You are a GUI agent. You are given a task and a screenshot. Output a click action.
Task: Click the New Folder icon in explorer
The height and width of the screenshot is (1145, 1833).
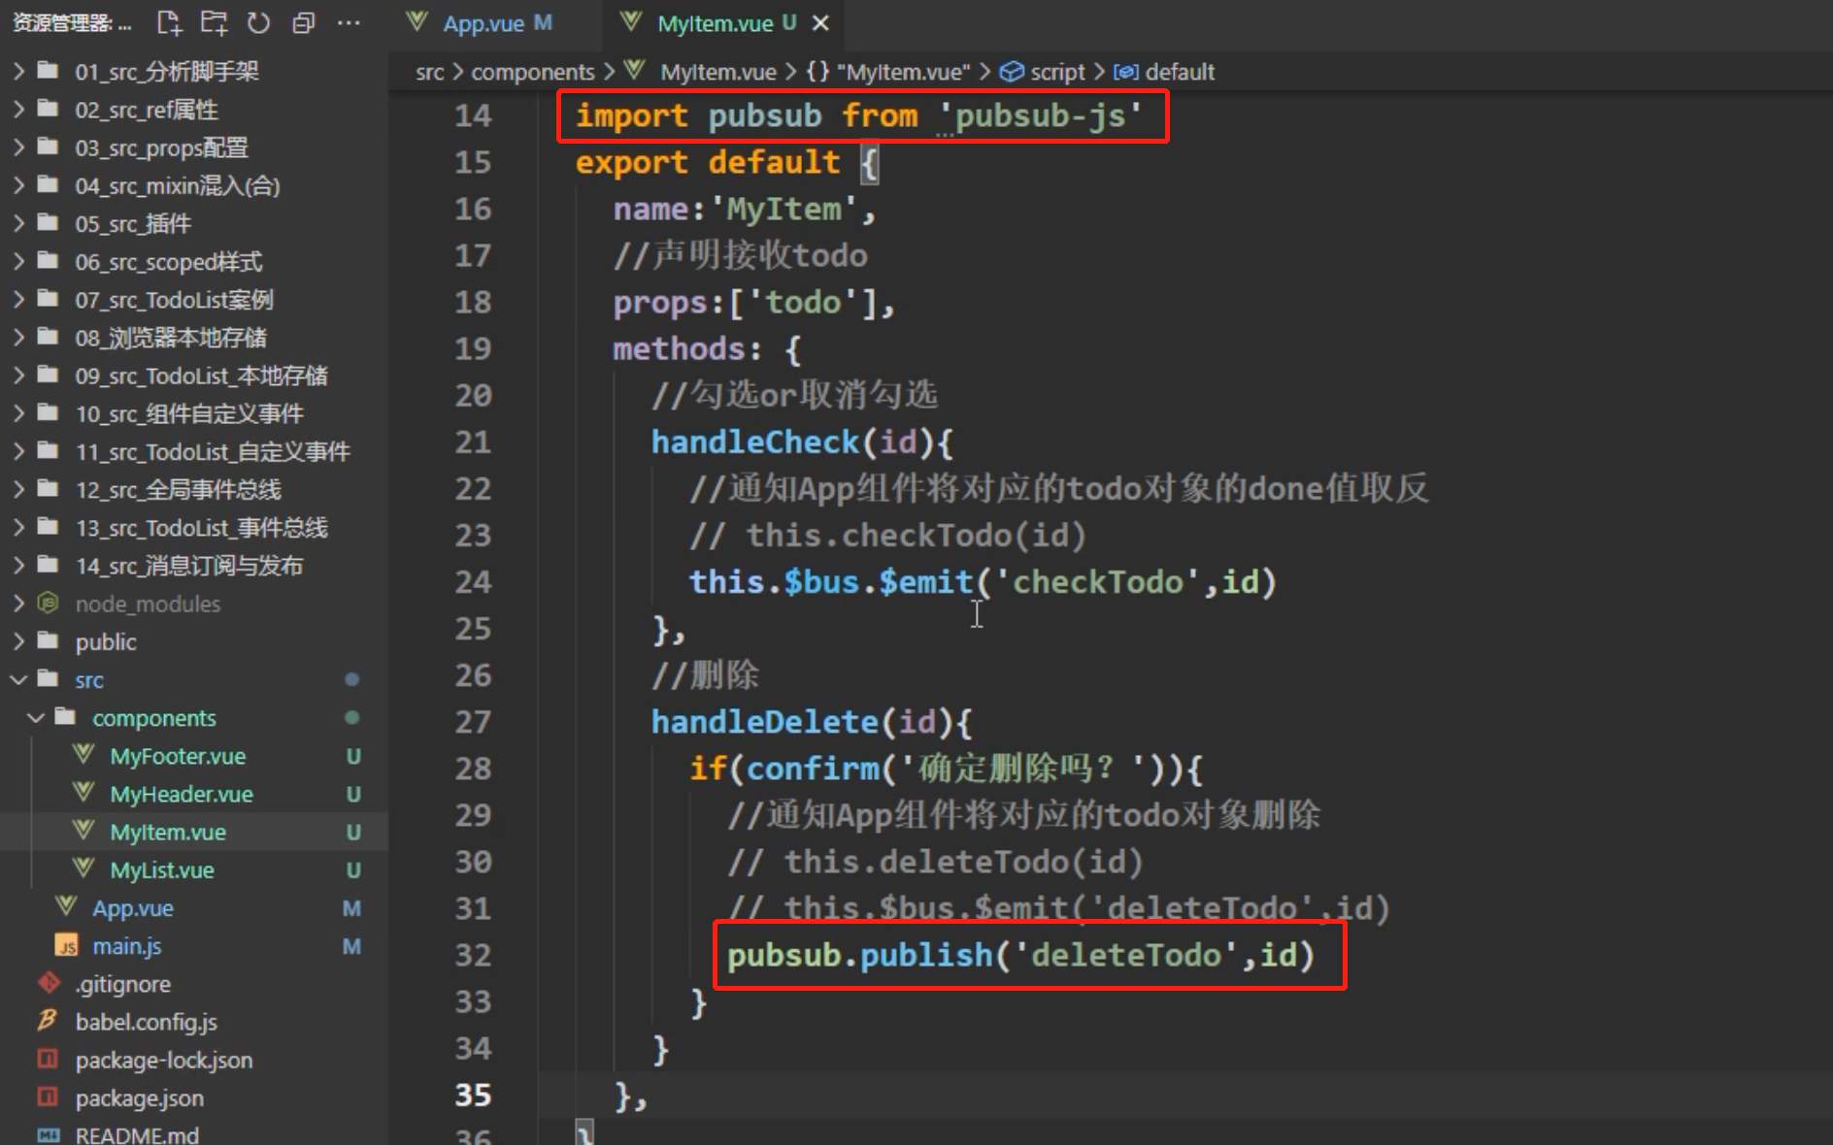tap(214, 23)
